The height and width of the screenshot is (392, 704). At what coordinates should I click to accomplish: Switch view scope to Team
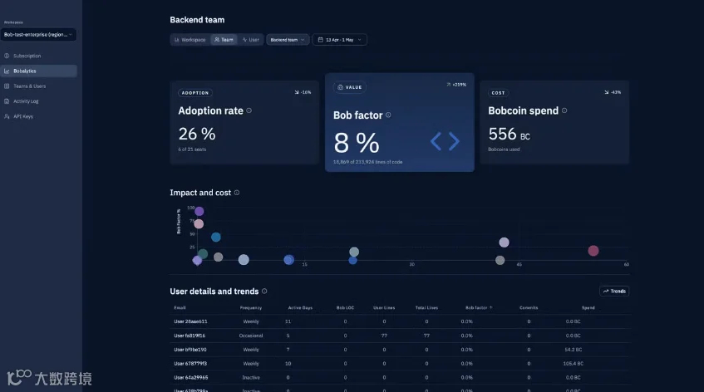(224, 40)
